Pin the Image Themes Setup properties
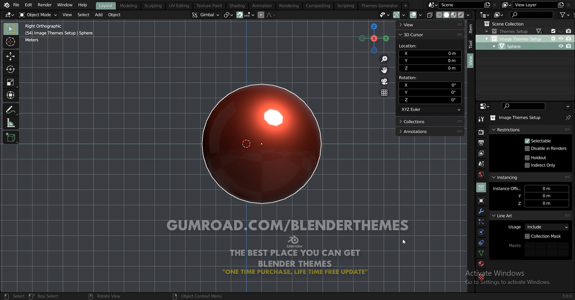This screenshot has height=300, width=575. 568,118
